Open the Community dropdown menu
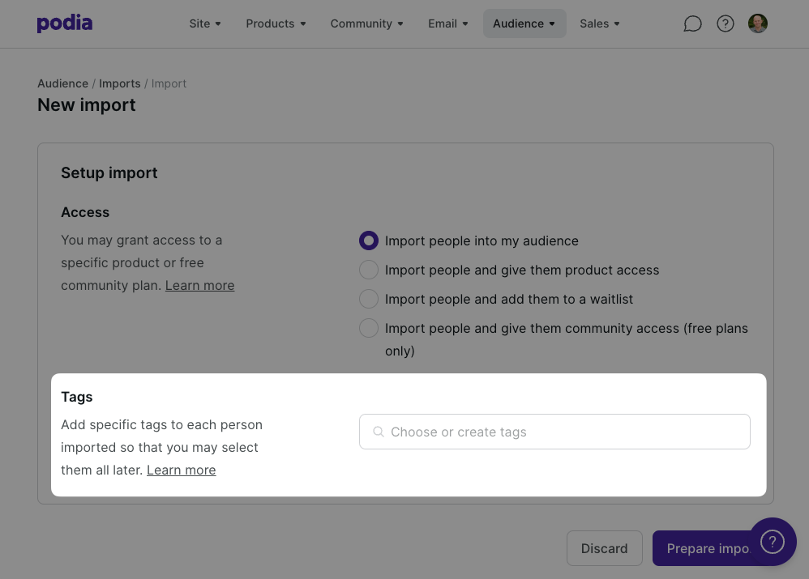The height and width of the screenshot is (579, 809). click(x=366, y=23)
